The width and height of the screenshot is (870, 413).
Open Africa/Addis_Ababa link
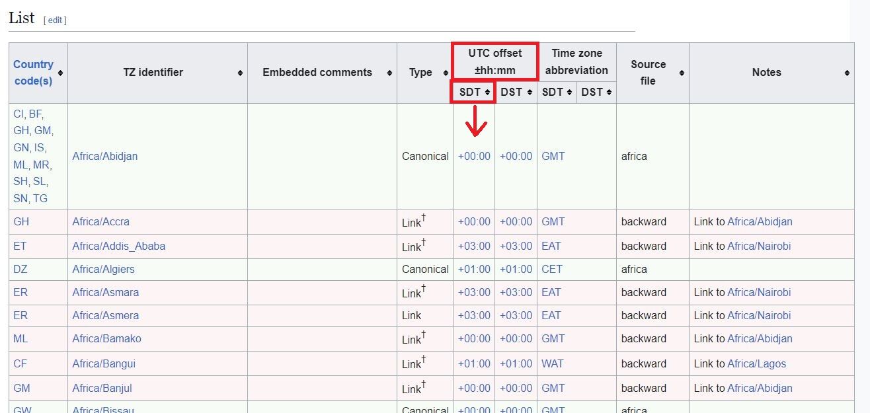pos(119,246)
